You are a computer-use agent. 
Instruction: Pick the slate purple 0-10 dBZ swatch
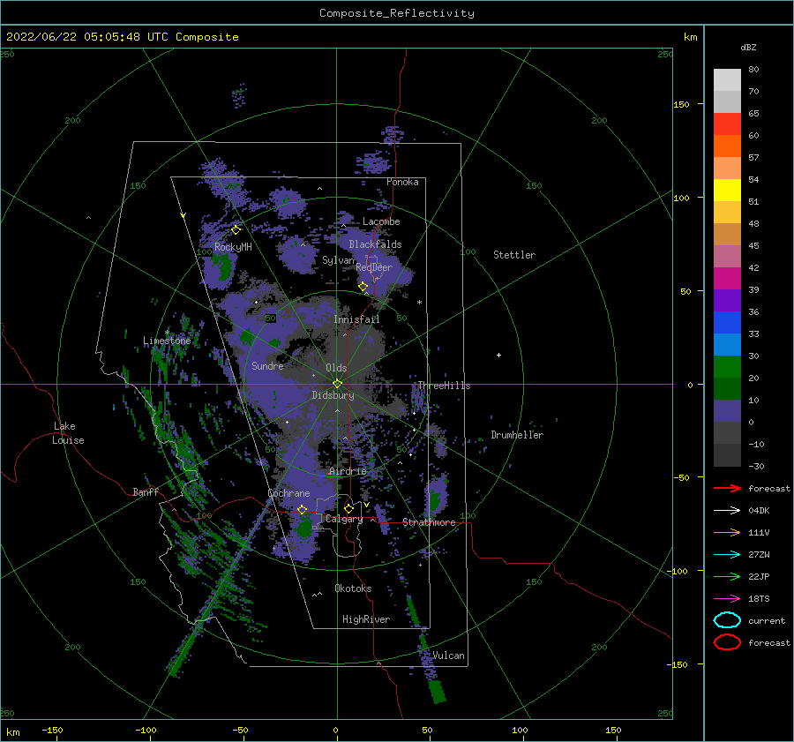click(727, 410)
